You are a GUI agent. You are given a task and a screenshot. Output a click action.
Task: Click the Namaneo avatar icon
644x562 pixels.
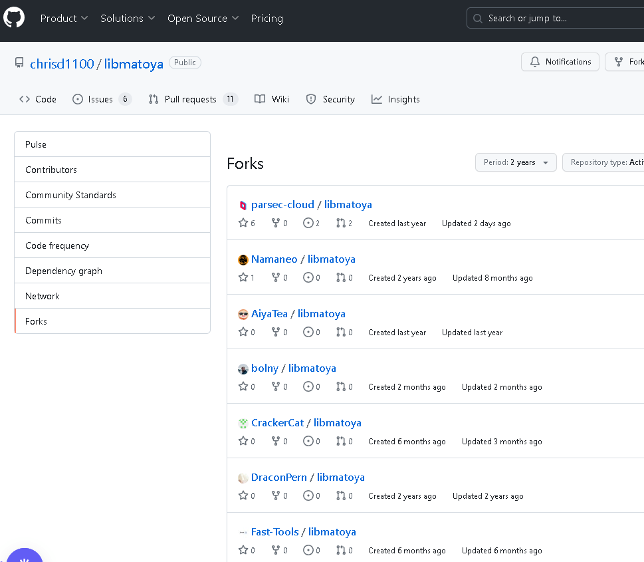[243, 260]
